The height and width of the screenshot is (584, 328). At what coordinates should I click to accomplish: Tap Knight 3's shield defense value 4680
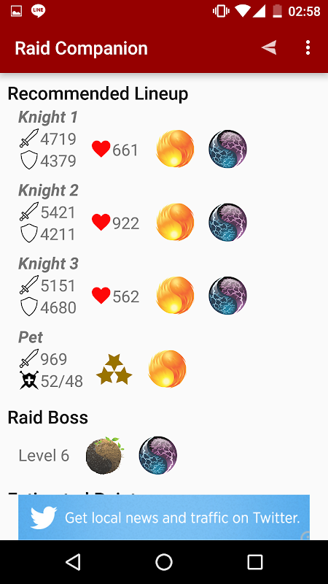click(x=58, y=307)
